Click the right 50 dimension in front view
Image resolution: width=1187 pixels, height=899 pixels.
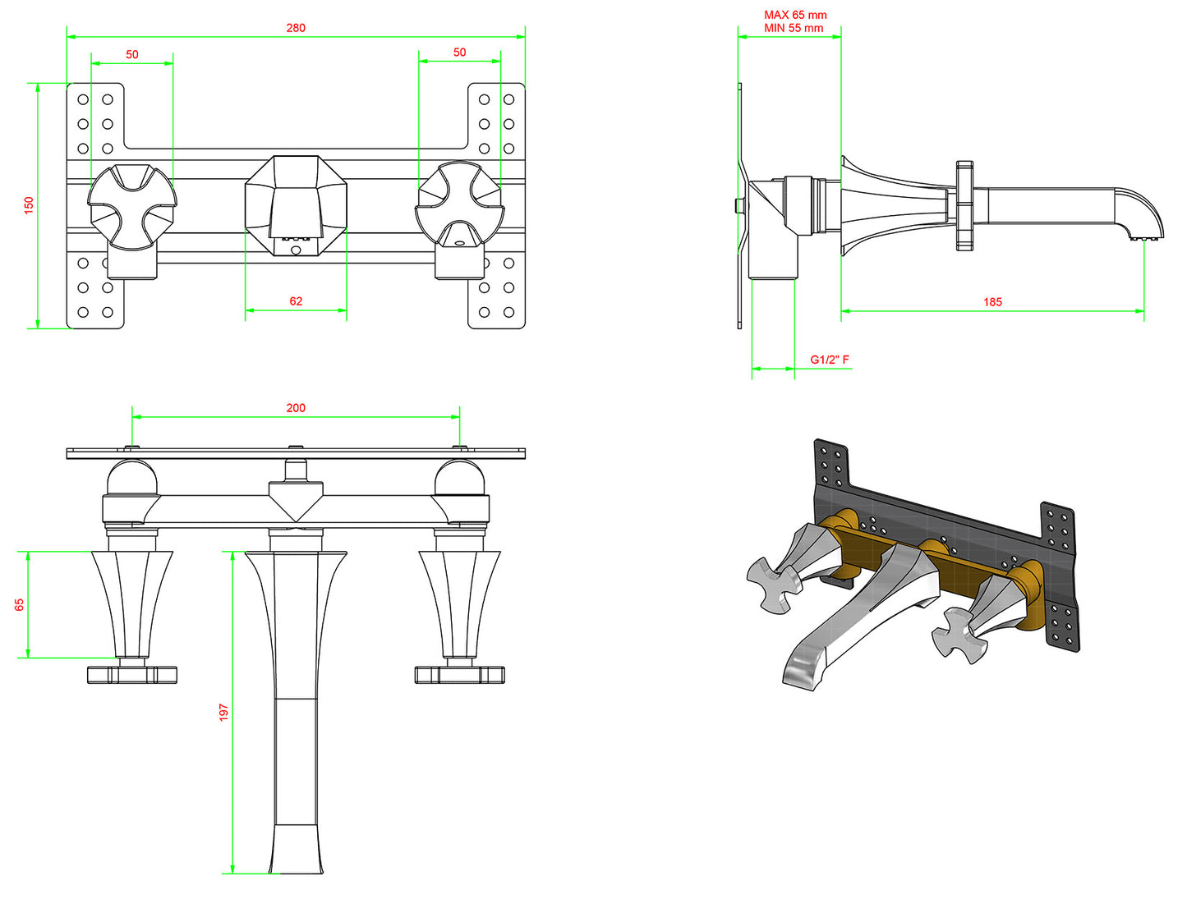(x=459, y=53)
